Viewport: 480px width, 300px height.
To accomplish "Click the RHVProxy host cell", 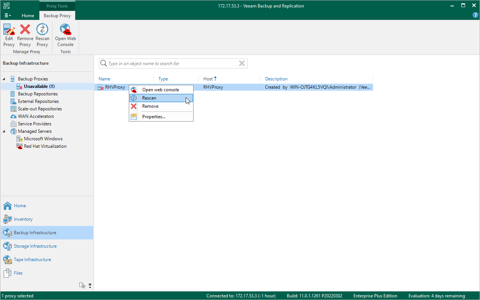I will pos(213,87).
